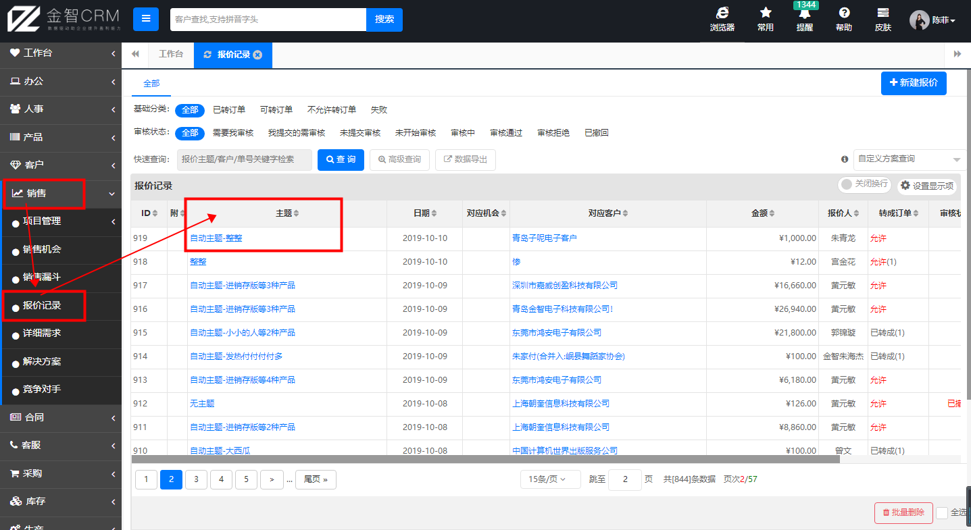The width and height of the screenshot is (971, 530).
Task: Sort table by 主题 column arrows
Action: (296, 213)
